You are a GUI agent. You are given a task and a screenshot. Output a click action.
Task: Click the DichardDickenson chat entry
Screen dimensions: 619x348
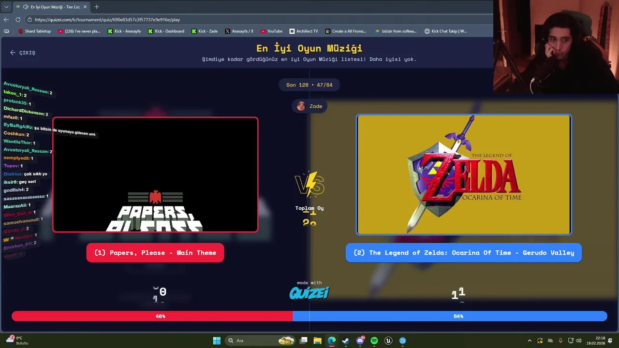click(x=26, y=111)
